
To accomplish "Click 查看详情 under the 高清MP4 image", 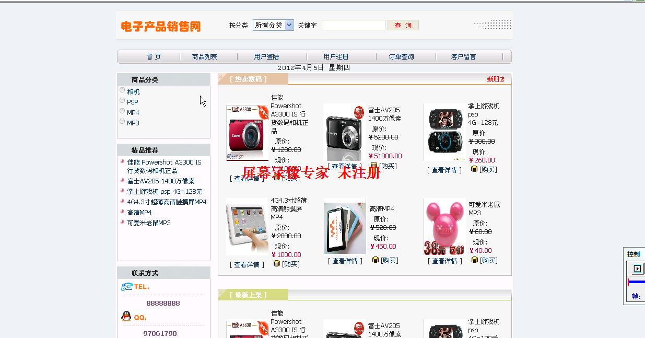I will [345, 261].
